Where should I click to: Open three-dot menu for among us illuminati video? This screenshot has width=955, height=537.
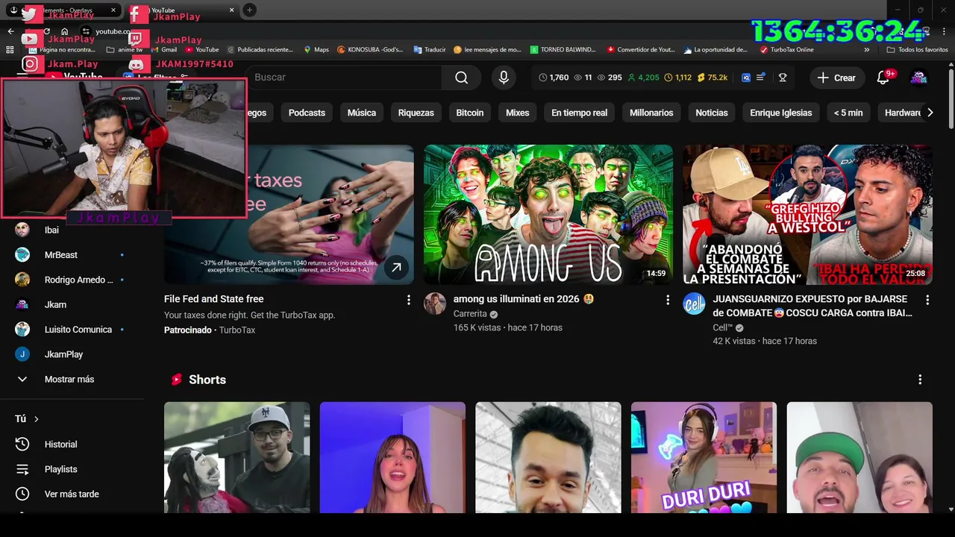click(x=668, y=300)
